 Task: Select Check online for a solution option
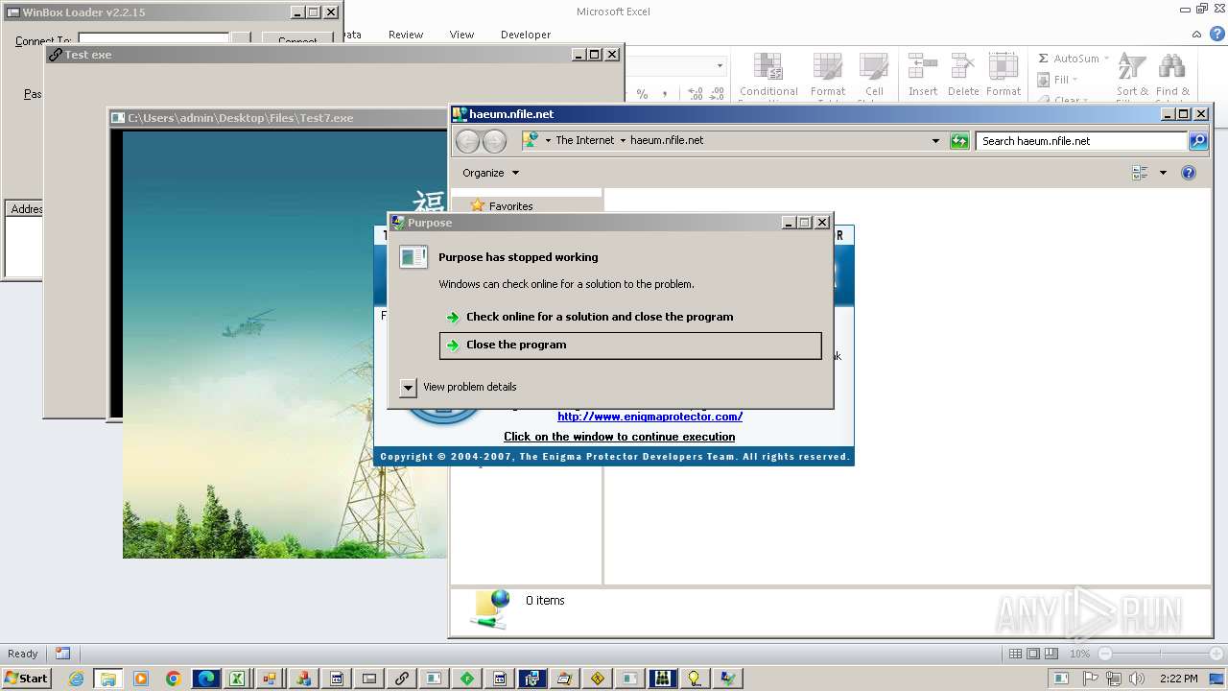[600, 317]
